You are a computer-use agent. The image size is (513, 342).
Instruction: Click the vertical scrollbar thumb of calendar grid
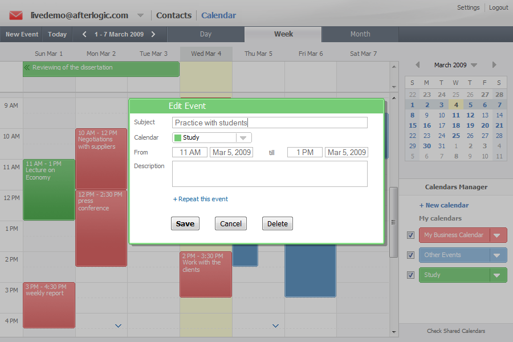393,222
